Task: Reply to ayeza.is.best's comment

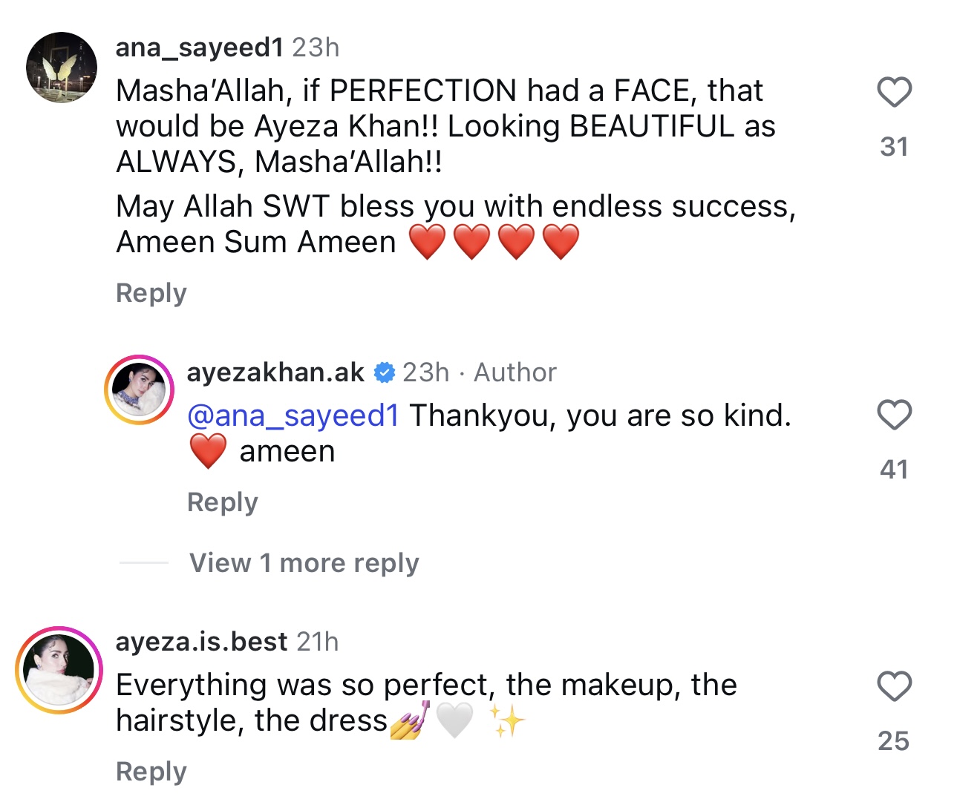Action: click(151, 772)
